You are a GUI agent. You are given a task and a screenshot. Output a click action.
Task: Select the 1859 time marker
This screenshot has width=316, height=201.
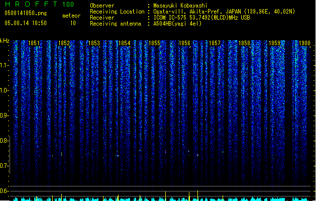(x=275, y=43)
